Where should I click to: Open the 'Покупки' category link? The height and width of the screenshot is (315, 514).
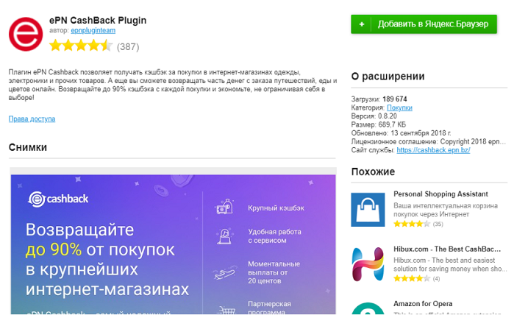coord(399,107)
